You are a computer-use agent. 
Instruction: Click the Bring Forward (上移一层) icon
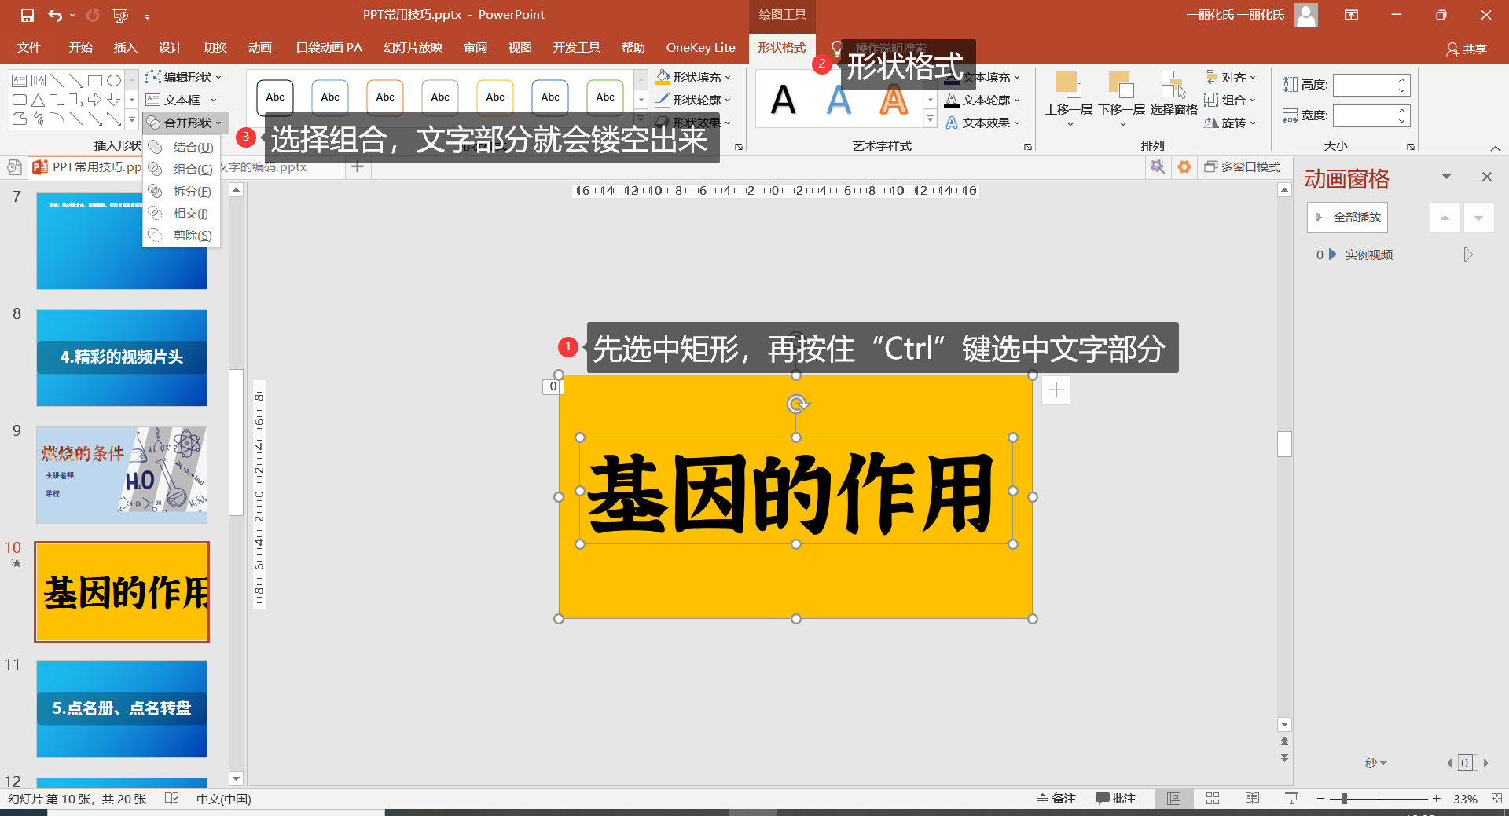pos(1069,85)
